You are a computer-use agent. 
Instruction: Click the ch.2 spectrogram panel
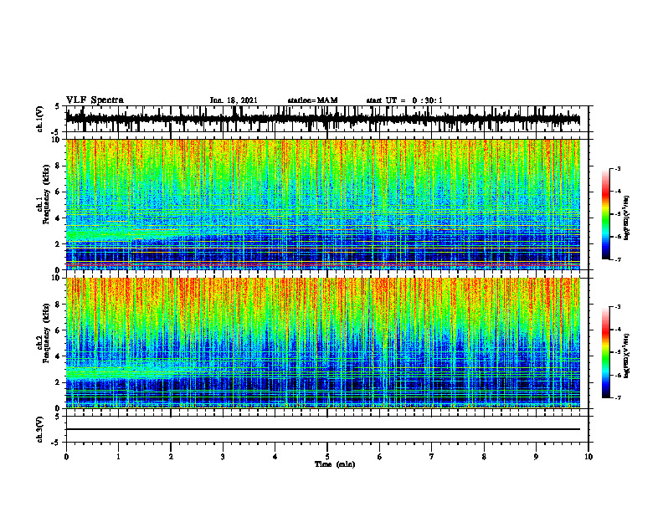[322, 343]
